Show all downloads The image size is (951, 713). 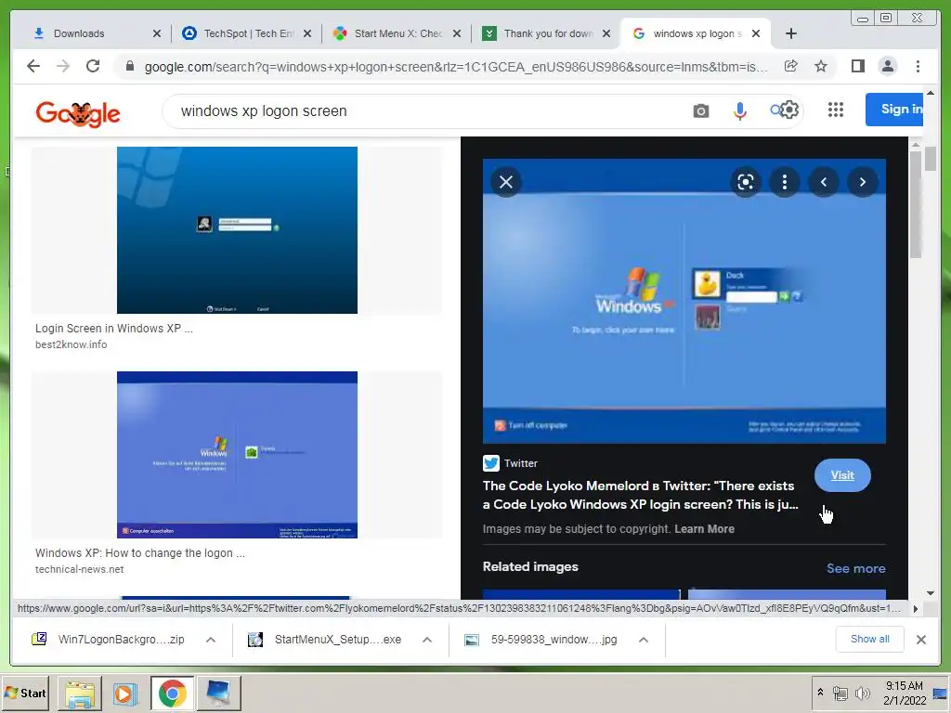[869, 639]
